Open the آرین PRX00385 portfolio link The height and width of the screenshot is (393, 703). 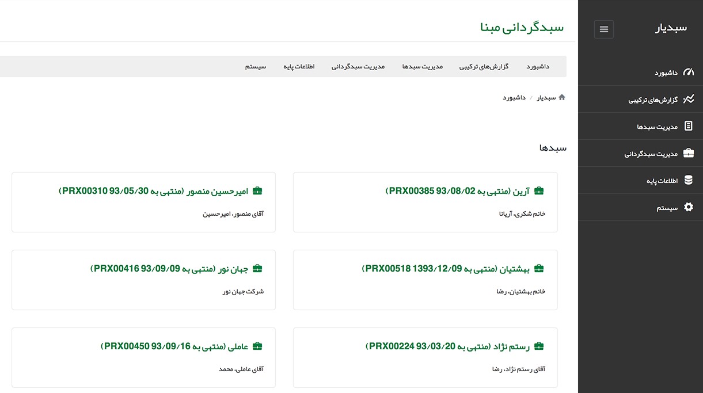[x=458, y=191]
